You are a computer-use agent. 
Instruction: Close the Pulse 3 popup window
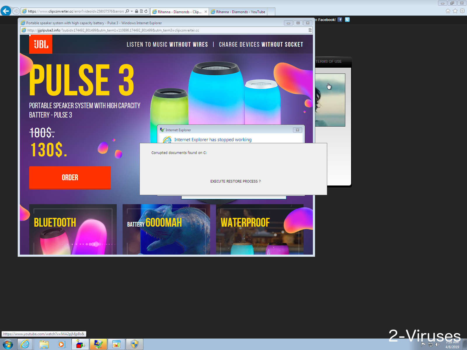point(308,23)
